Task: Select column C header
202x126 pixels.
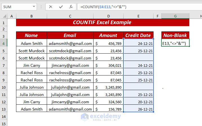Action: [x=70, y=16]
